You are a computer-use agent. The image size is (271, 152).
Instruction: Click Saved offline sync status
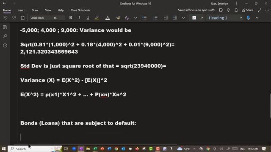(x=196, y=10)
